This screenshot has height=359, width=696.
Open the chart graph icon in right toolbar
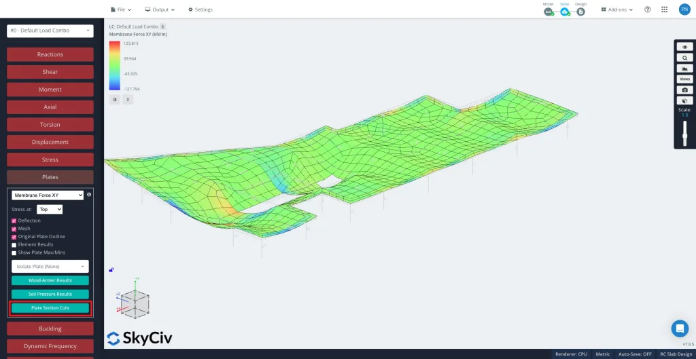coord(684,69)
